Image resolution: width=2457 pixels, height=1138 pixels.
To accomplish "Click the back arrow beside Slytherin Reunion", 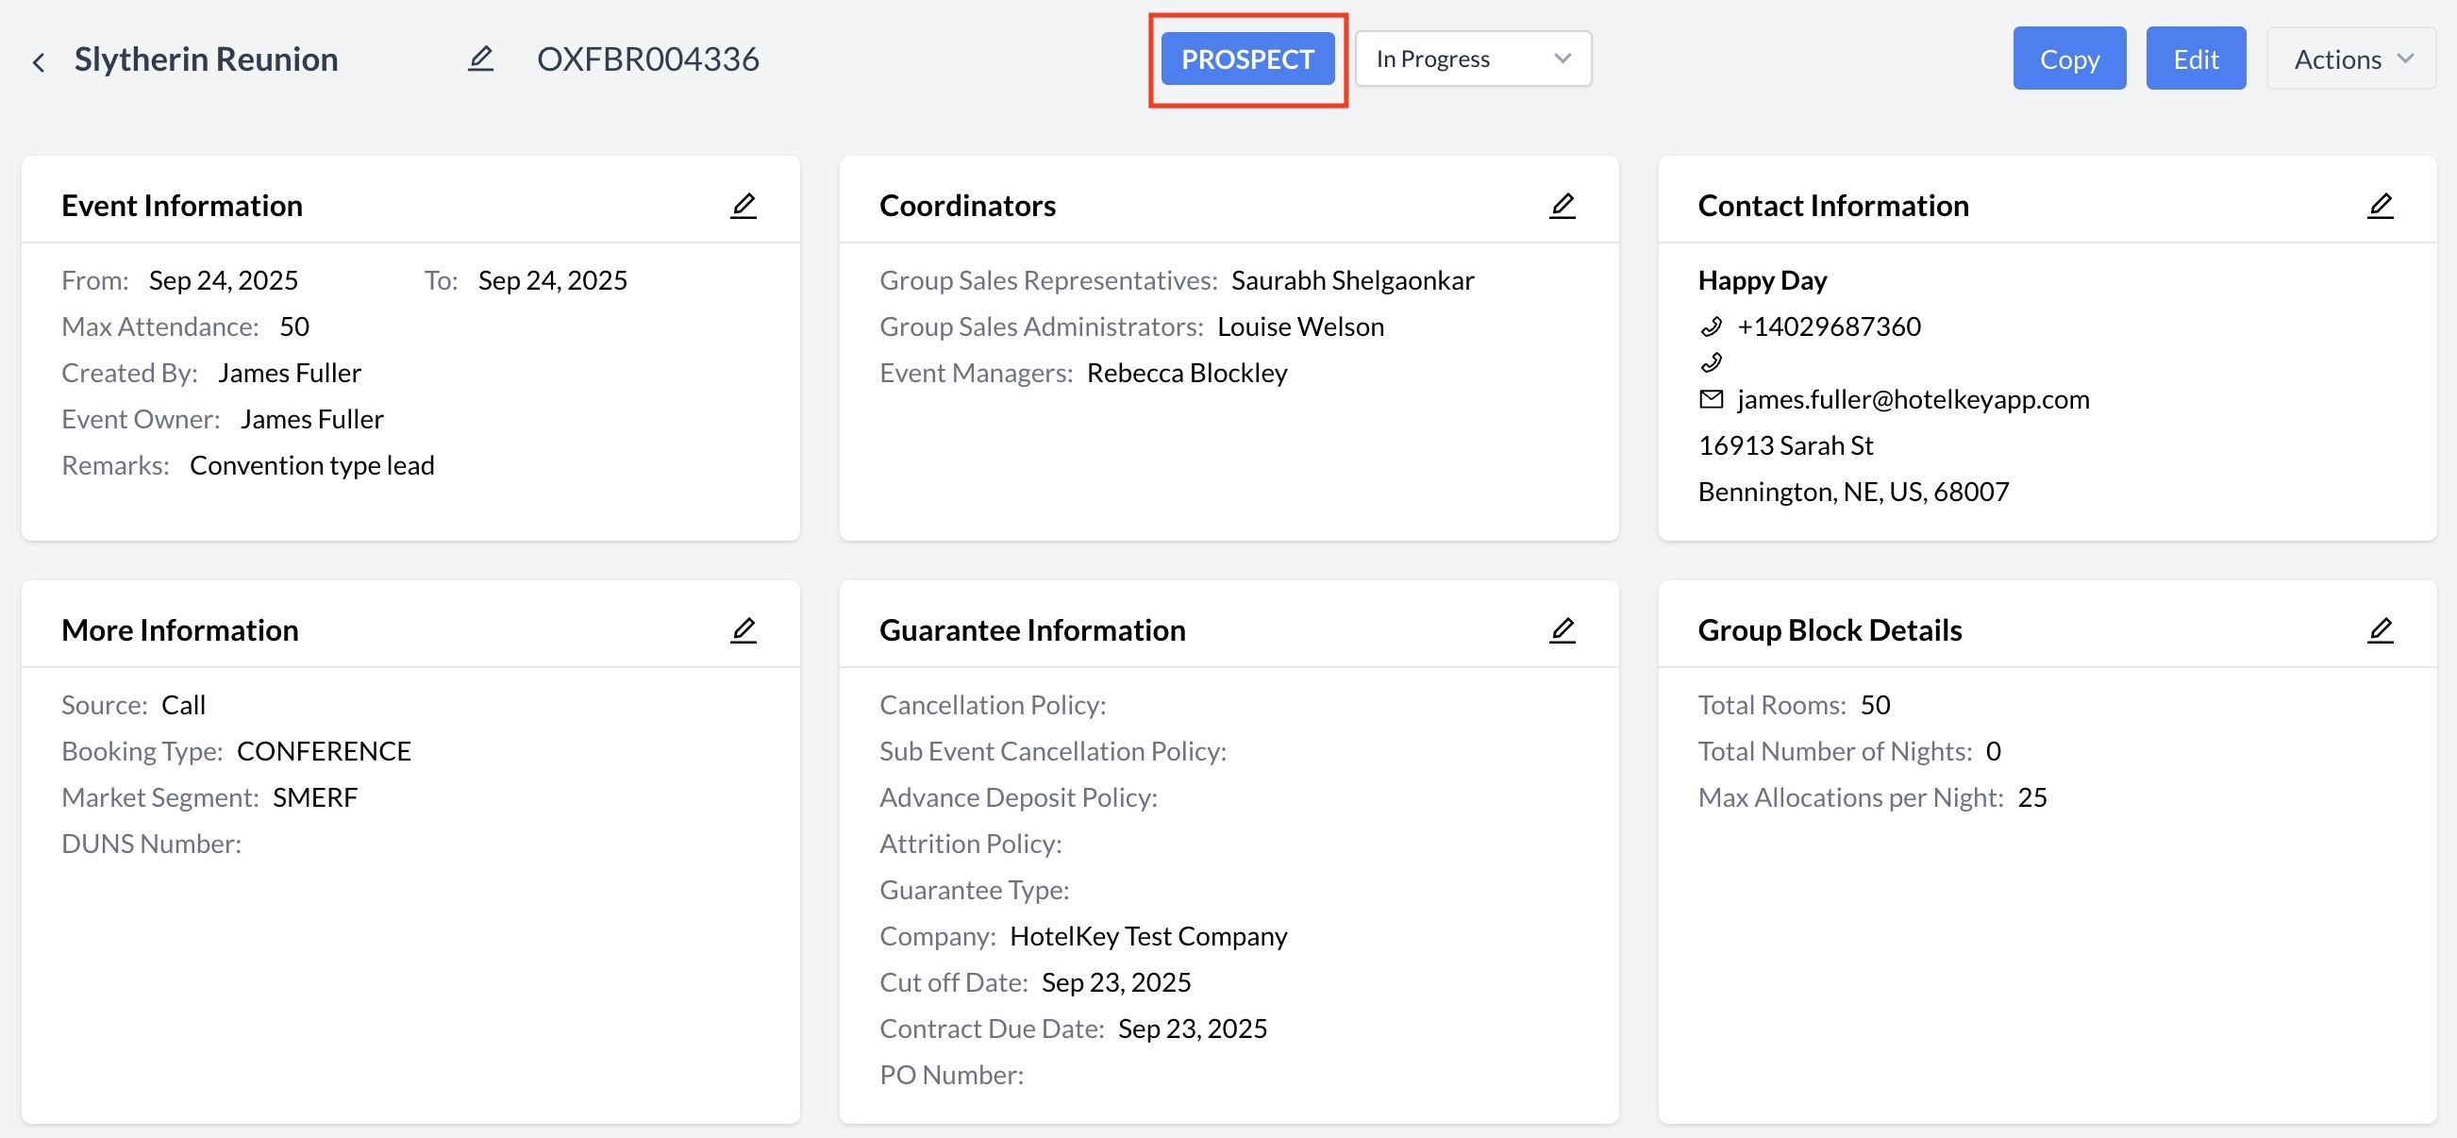I will [x=38, y=62].
